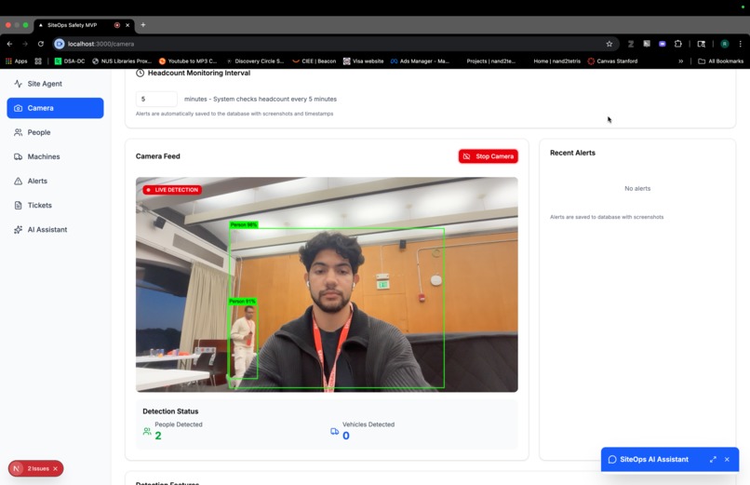
Task: Select the Camera sidebar item
Action: 55,108
